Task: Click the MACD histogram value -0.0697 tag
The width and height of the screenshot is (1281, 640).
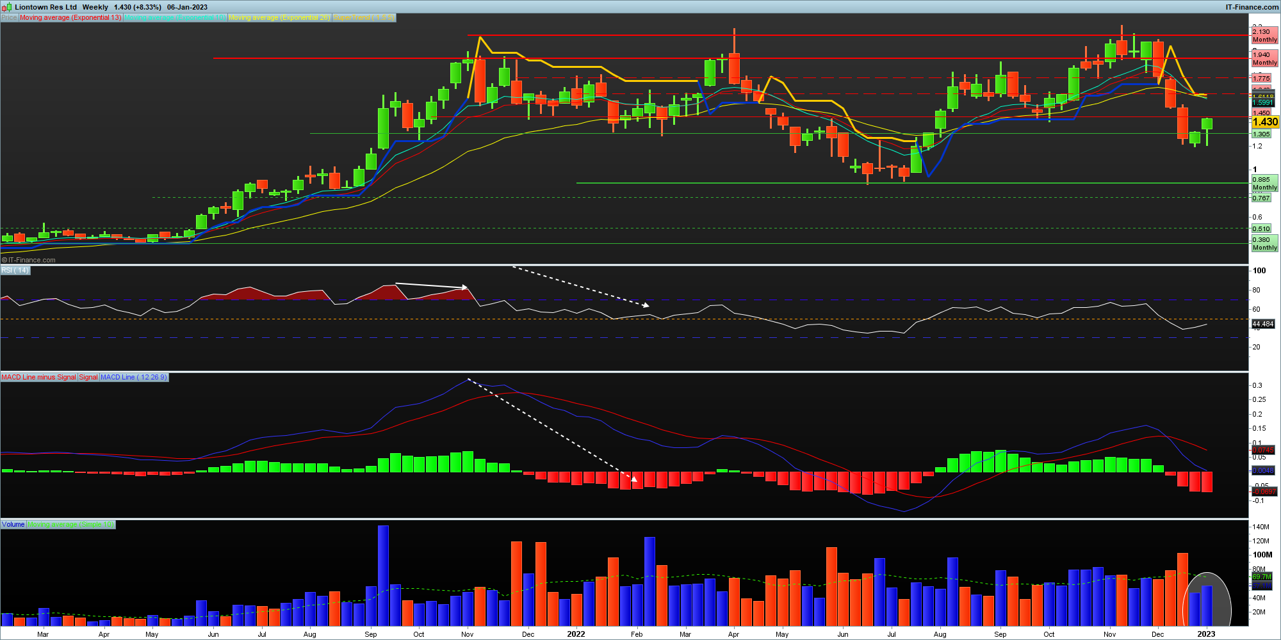Action: pyautogui.click(x=1264, y=492)
